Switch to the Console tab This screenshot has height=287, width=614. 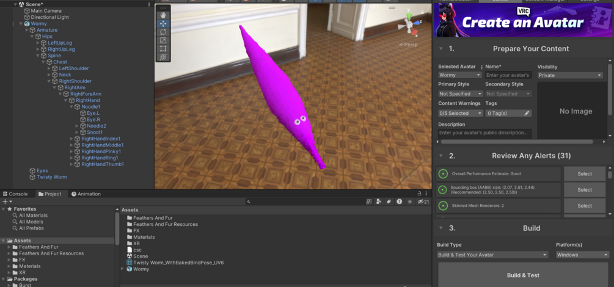click(15, 194)
